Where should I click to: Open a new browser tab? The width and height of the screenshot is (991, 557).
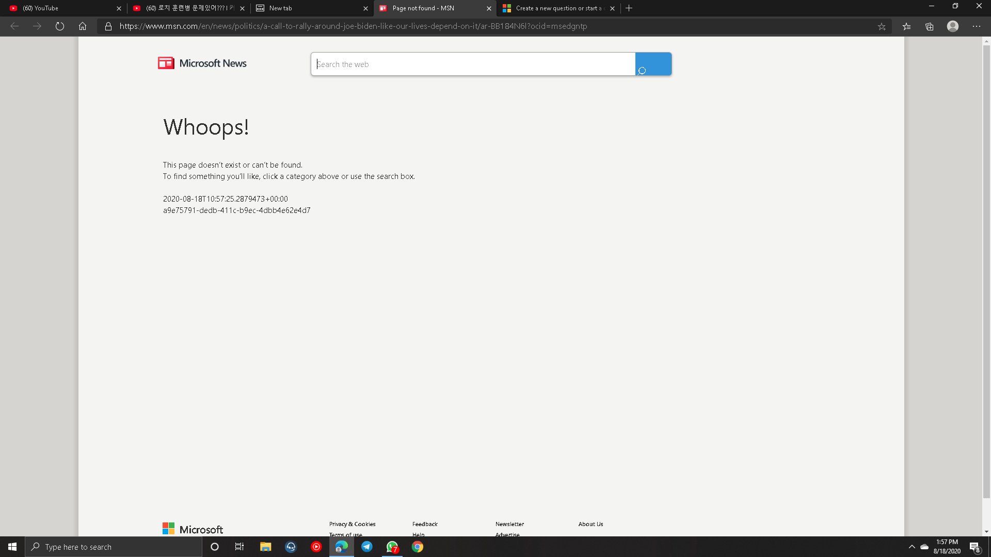click(629, 8)
